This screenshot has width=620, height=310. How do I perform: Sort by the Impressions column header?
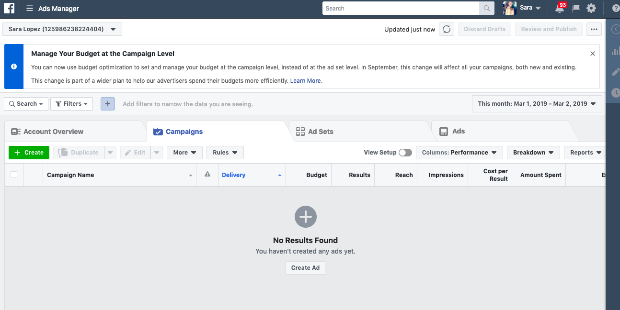pyautogui.click(x=443, y=175)
